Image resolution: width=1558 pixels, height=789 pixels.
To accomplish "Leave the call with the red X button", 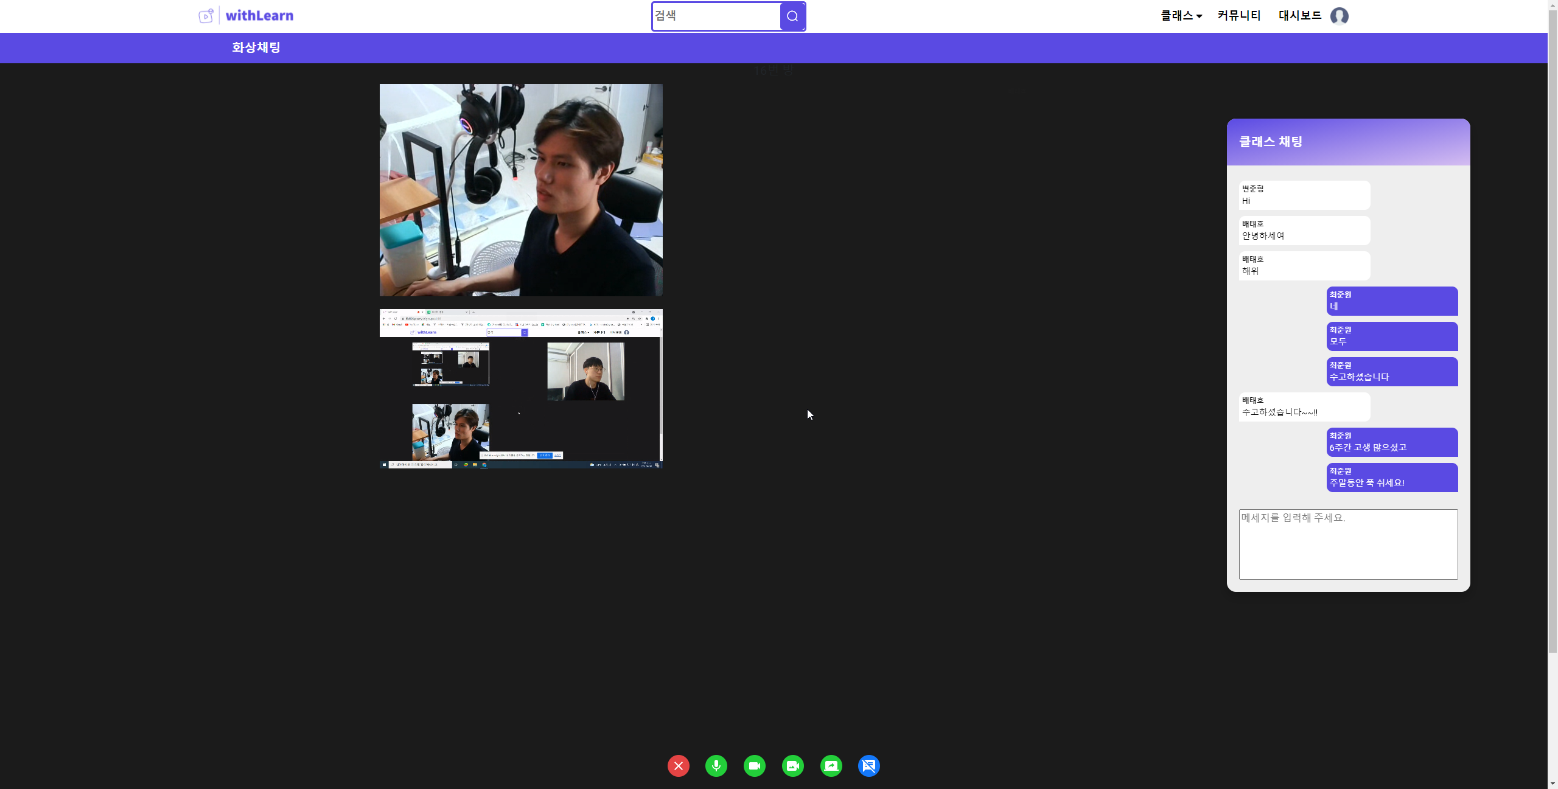I will point(678,766).
